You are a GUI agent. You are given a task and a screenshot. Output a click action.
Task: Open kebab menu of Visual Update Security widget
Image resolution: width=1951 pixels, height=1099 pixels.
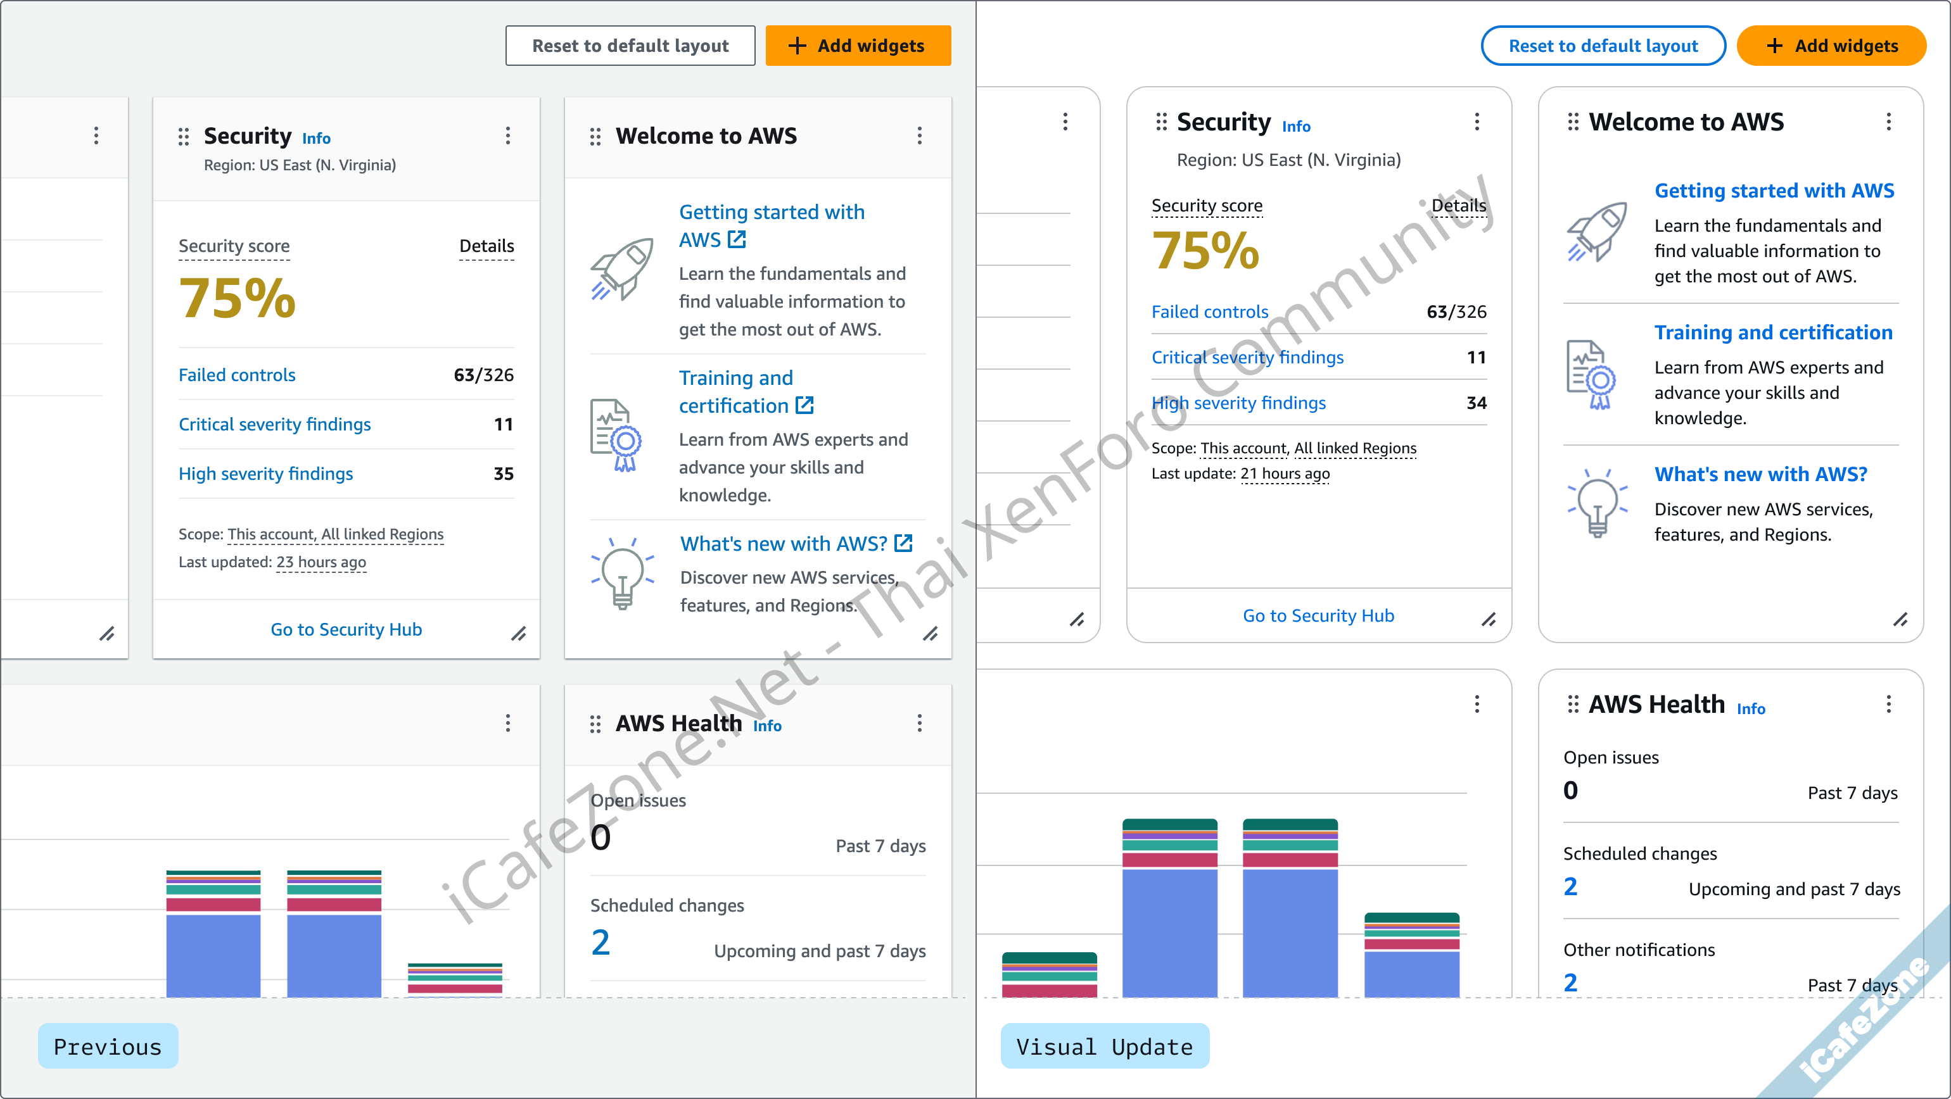point(1476,122)
